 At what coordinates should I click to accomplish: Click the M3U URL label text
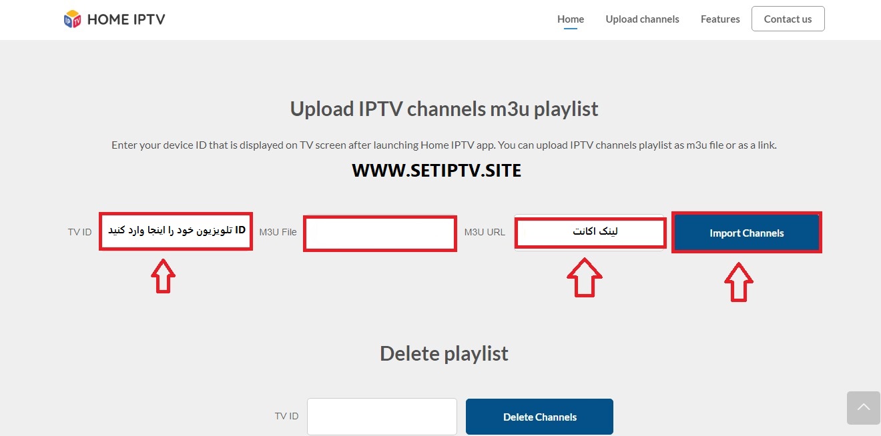tap(485, 232)
